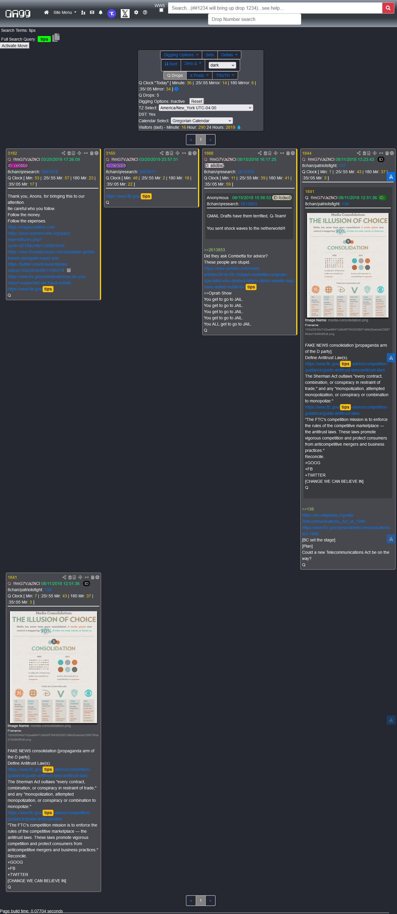Go to page 1 in the top pagination

coord(201,140)
